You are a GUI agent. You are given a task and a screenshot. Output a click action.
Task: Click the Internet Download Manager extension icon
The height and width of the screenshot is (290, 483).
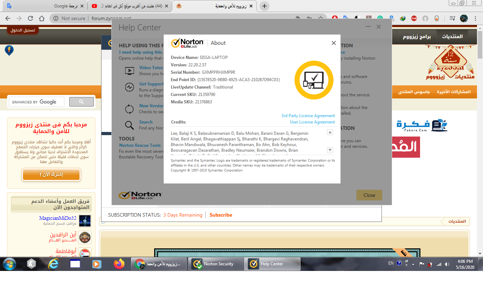pyautogui.click(x=403, y=18)
